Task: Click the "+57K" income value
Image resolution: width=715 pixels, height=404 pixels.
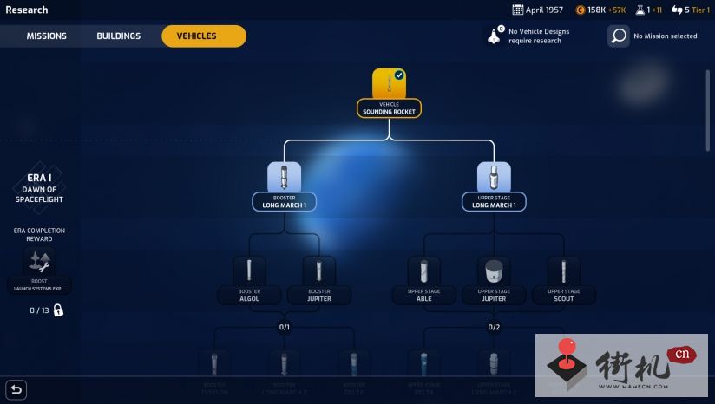Action: [617, 10]
